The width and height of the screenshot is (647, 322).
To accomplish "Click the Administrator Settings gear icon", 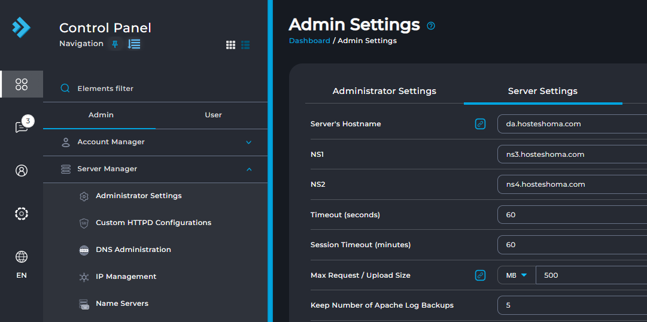I will click(84, 196).
